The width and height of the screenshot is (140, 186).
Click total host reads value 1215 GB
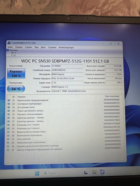pyautogui.click(x=114, y=66)
